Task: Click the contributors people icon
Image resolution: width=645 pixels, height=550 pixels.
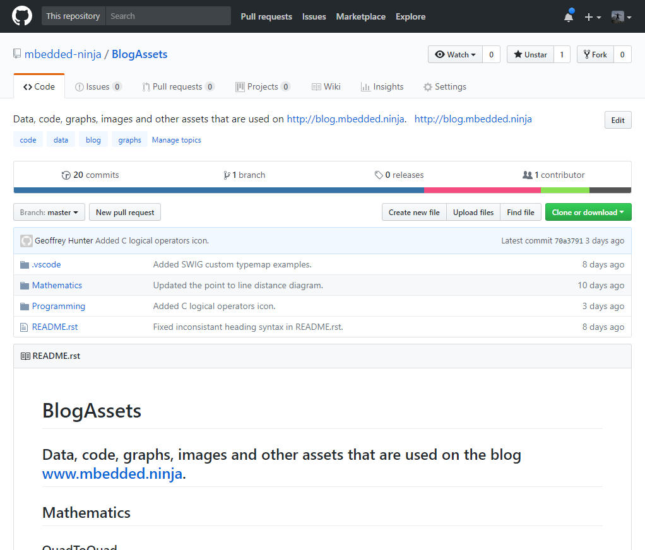Action: pyautogui.click(x=528, y=175)
